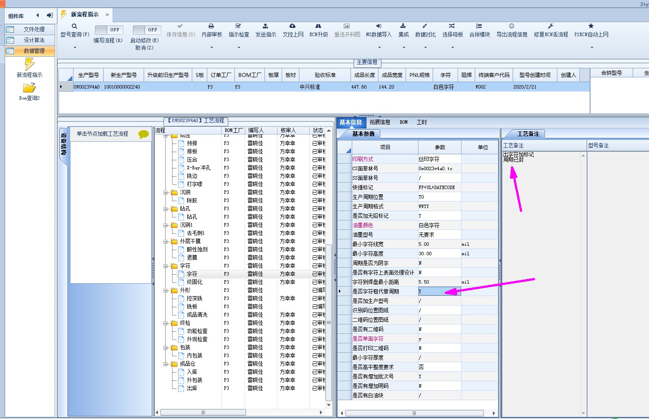Image resolution: width=649 pixels, height=419 pixels.
Task: Open 型号查询 dropdown arrow
Action: (x=74, y=47)
